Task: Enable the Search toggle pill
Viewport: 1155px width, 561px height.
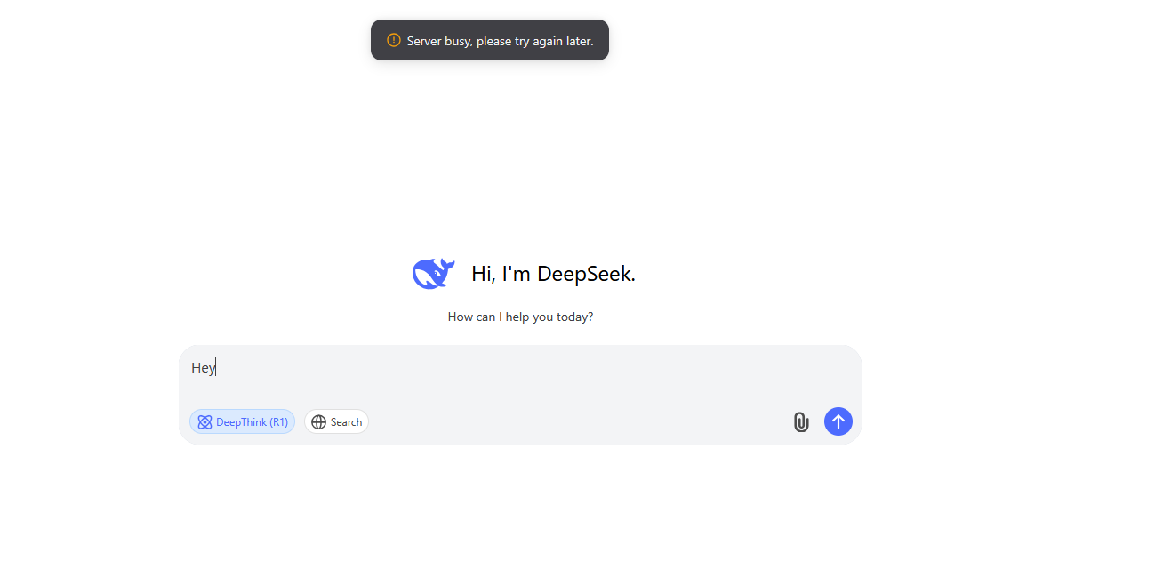Action: [336, 421]
